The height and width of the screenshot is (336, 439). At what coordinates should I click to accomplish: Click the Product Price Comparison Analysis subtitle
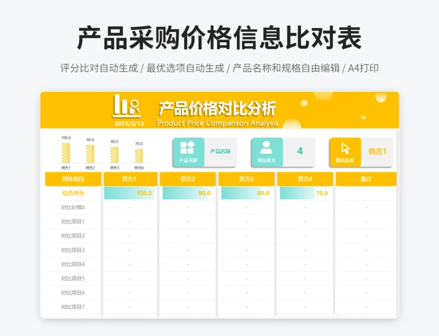click(217, 123)
